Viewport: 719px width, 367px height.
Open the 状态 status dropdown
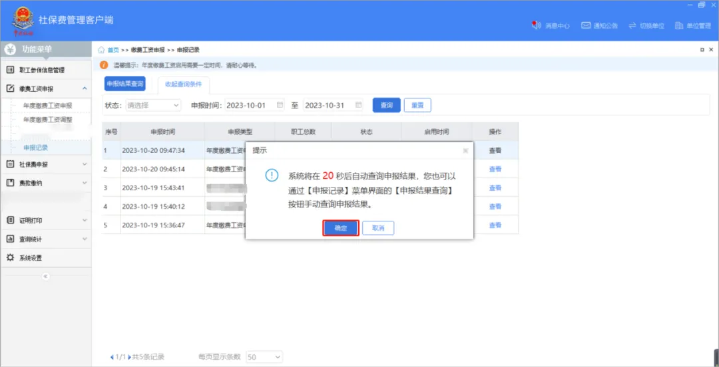[x=153, y=105]
